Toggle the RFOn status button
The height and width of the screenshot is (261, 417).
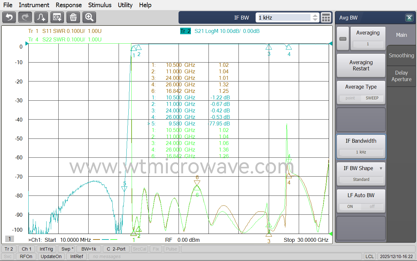point(26,256)
